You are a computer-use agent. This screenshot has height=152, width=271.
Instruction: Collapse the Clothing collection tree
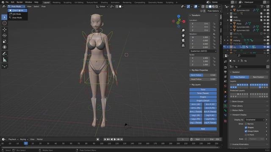pos(228,20)
